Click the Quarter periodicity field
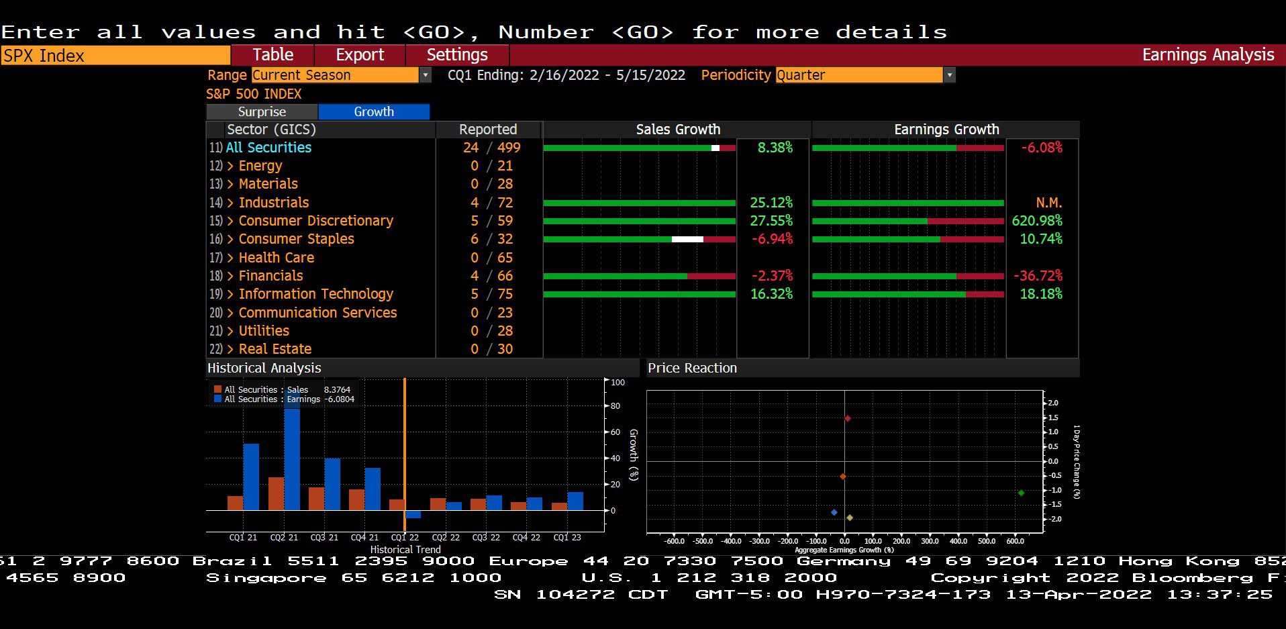The image size is (1286, 629). 858,75
